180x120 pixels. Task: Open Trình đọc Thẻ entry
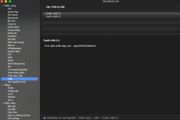(x=15, y=76)
